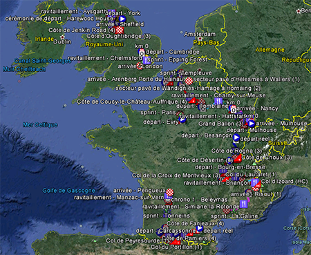
Task: Select the 'départ - Mulhouse' label
Action: coord(252,130)
